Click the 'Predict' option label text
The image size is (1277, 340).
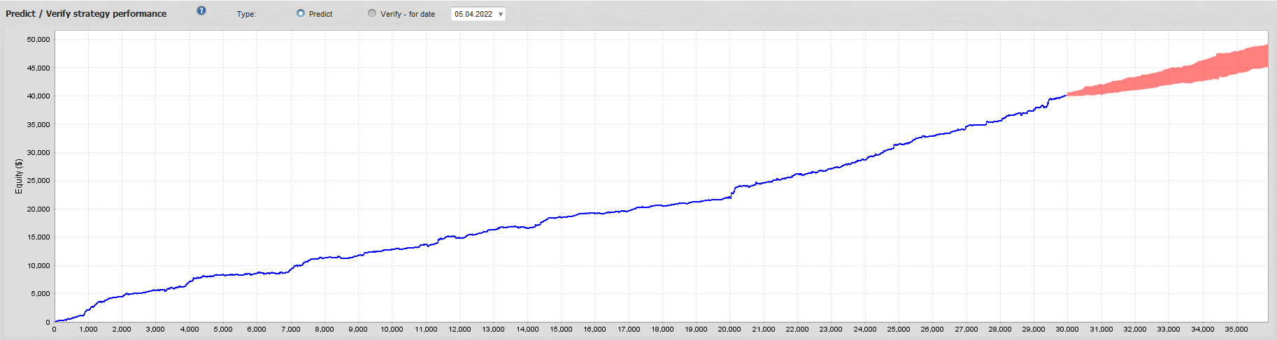coord(320,14)
